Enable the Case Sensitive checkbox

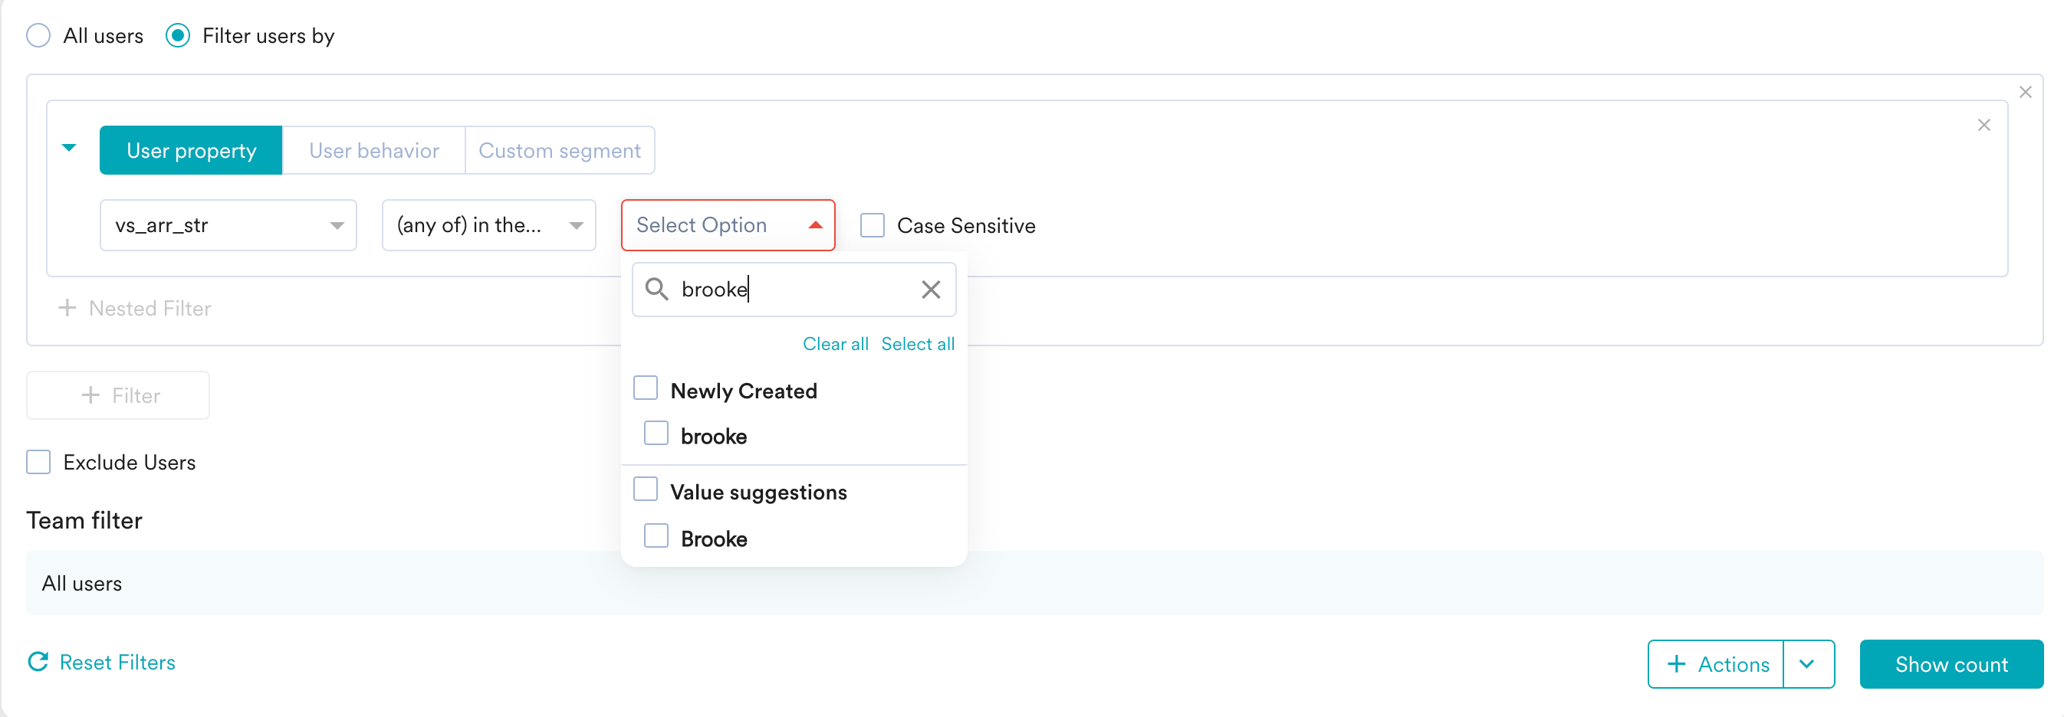pyautogui.click(x=872, y=226)
